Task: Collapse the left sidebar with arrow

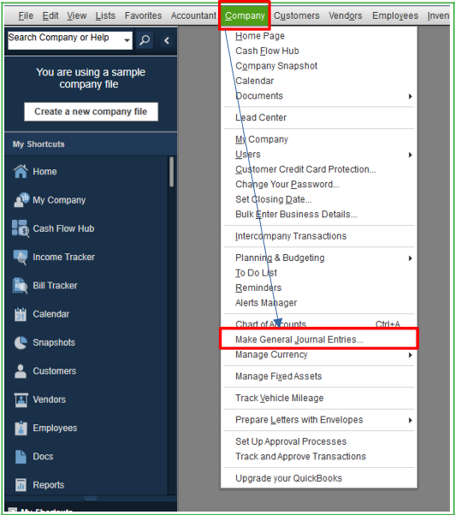Action: pyautogui.click(x=167, y=40)
